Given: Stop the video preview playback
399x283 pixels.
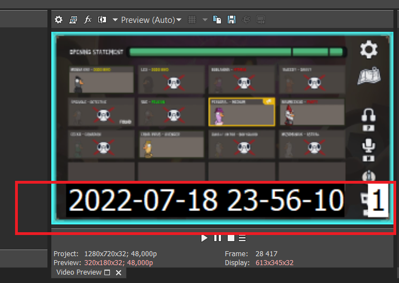Looking at the screenshot, I should tap(231, 238).
